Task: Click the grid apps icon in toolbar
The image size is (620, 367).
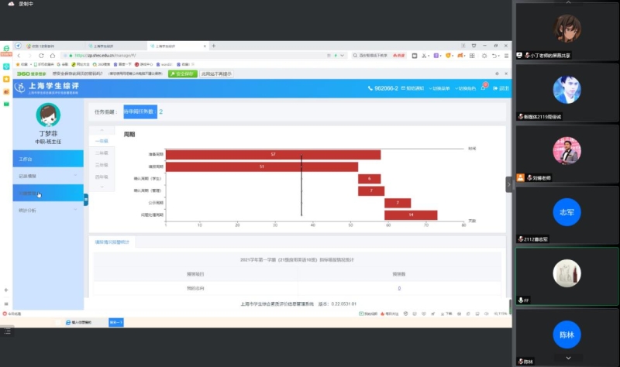Action: [472, 56]
